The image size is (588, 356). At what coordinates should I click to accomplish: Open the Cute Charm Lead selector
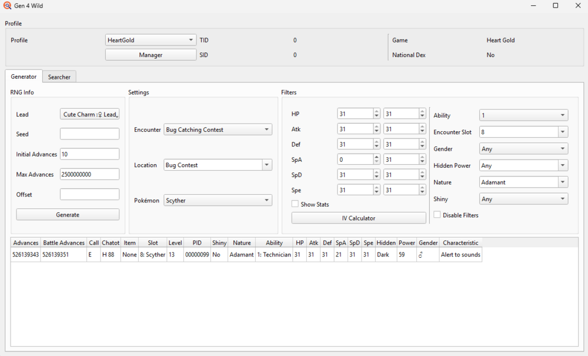point(89,114)
